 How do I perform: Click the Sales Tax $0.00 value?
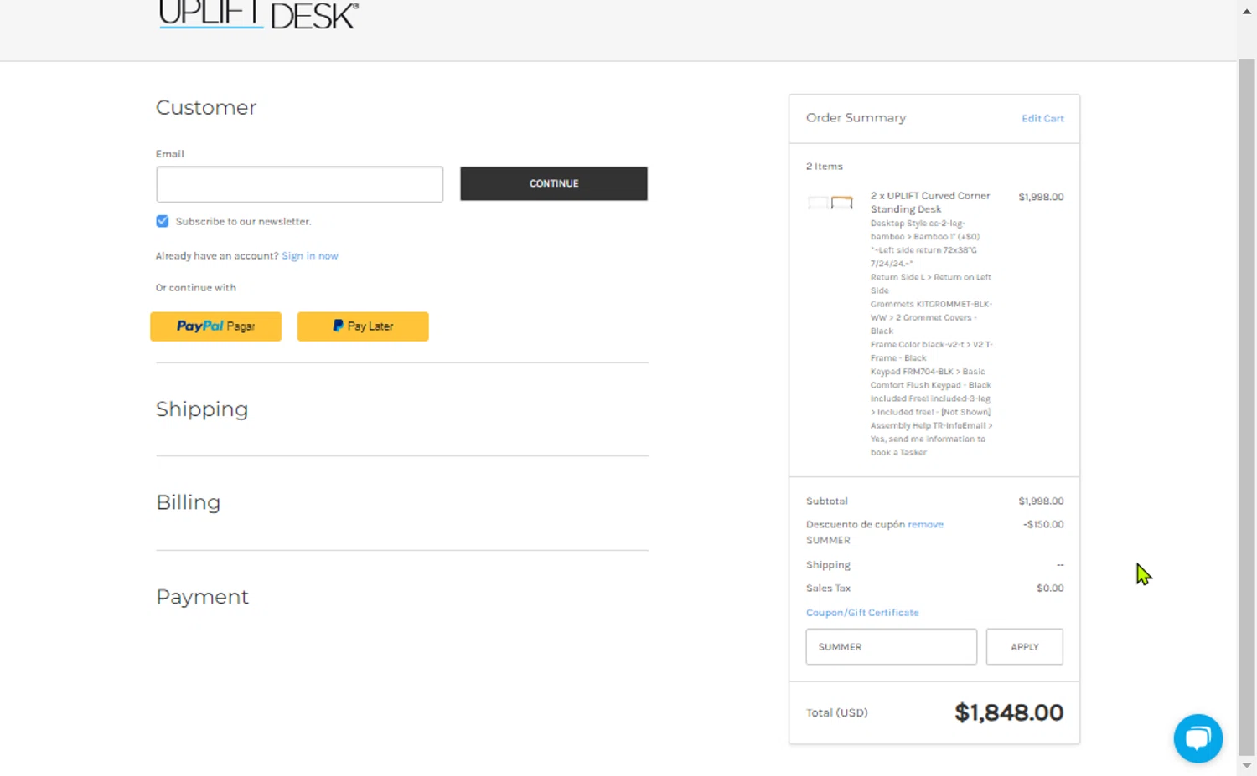pyautogui.click(x=1050, y=588)
